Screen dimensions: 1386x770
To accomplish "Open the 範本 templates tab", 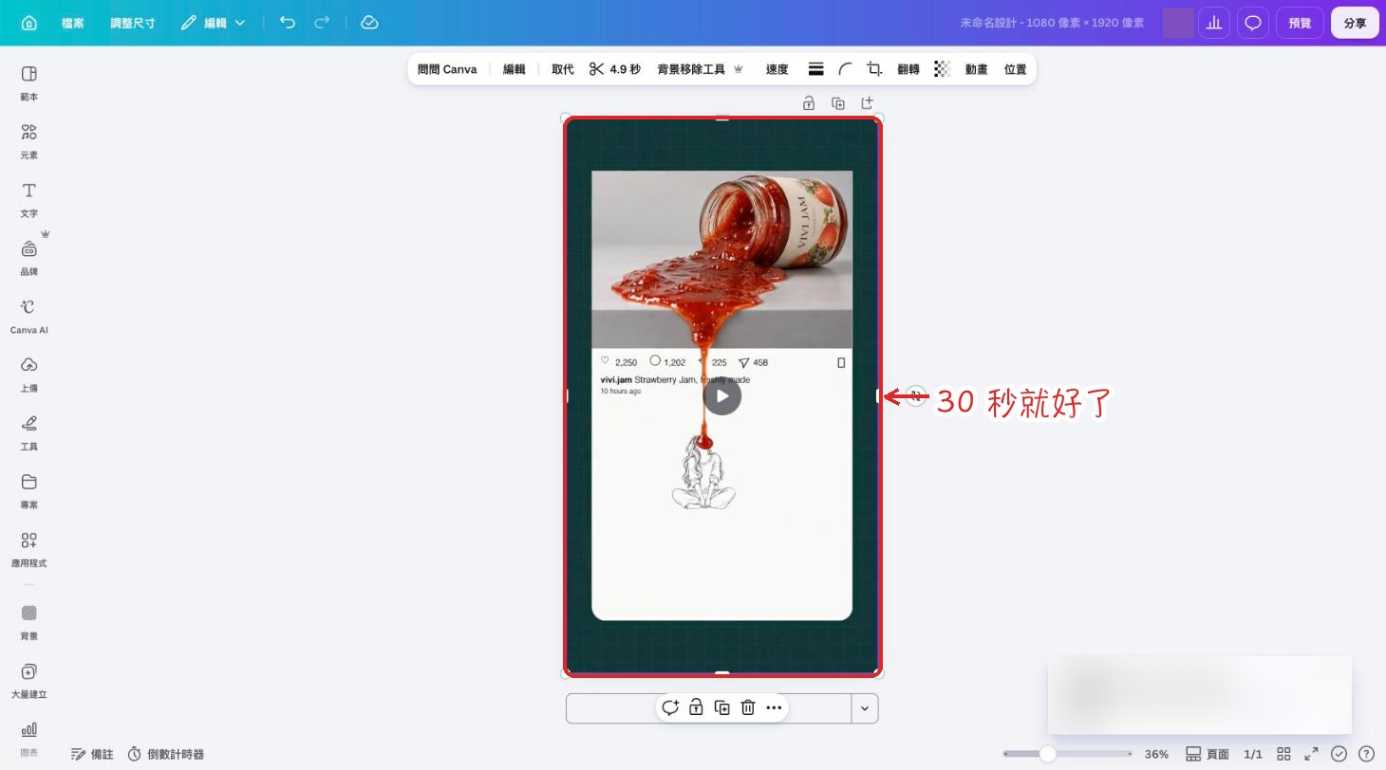I will tap(29, 82).
